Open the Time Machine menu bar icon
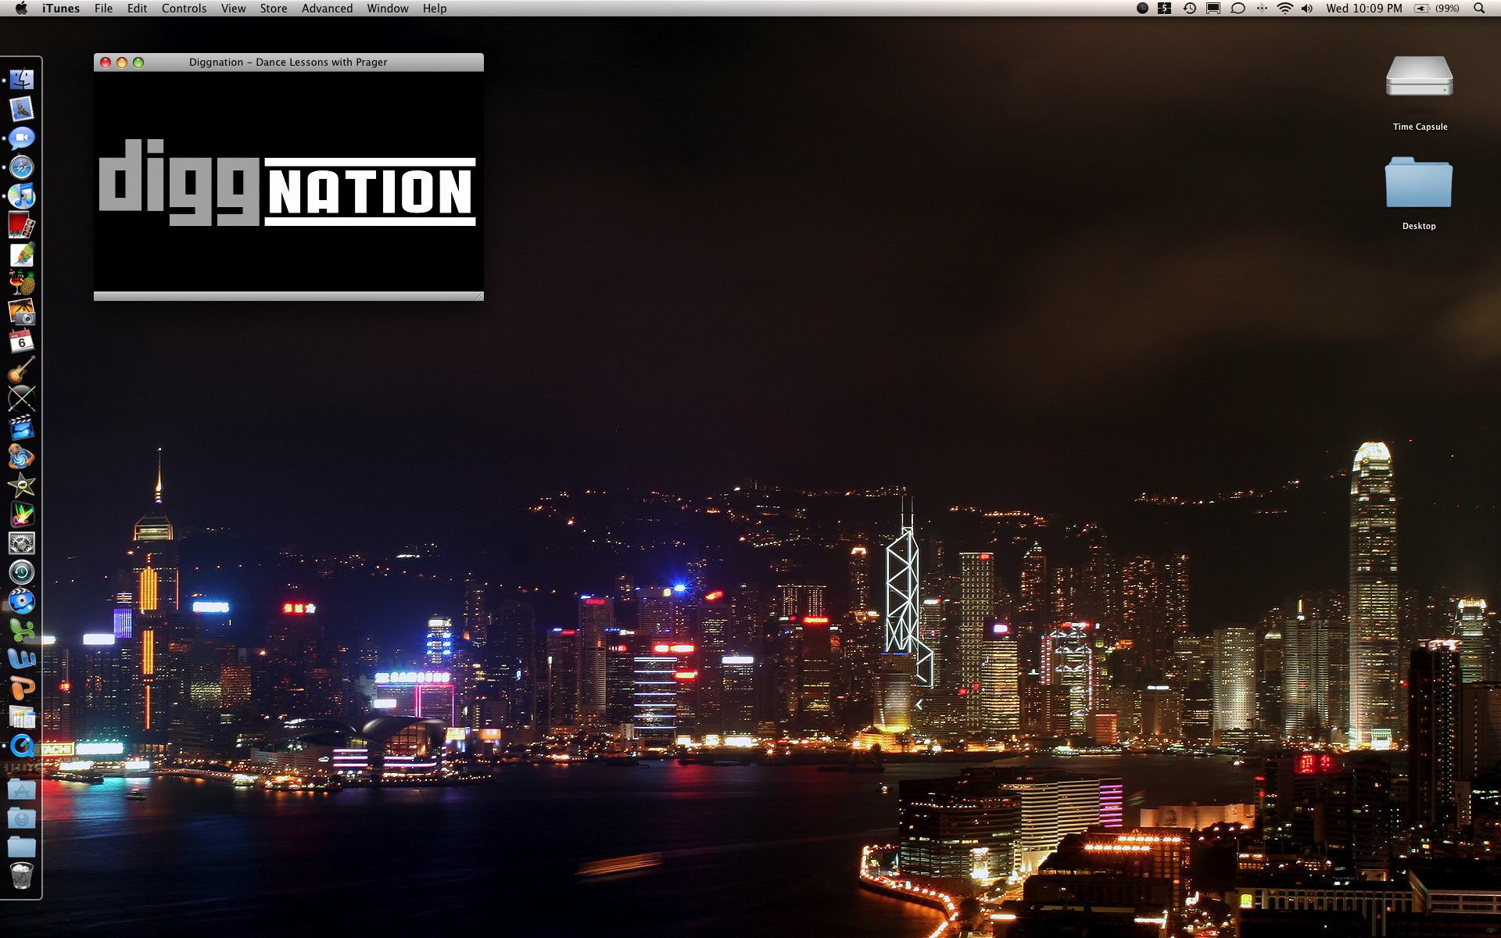Image resolution: width=1501 pixels, height=938 pixels. [x=1189, y=9]
